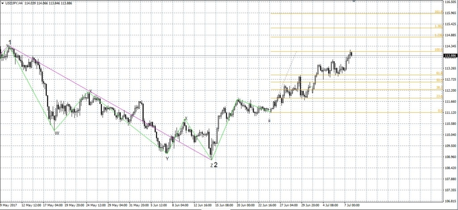Image resolution: width=458 pixels, height=210 pixels.
Task: Select the Y wave label
Action: tap(167, 159)
